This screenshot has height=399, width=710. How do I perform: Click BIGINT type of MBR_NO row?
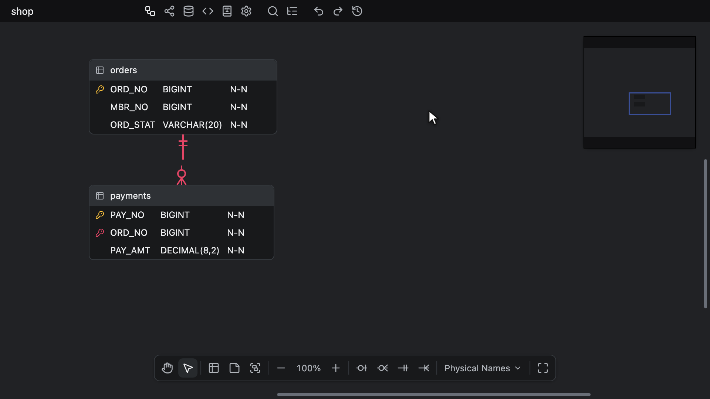tap(177, 107)
